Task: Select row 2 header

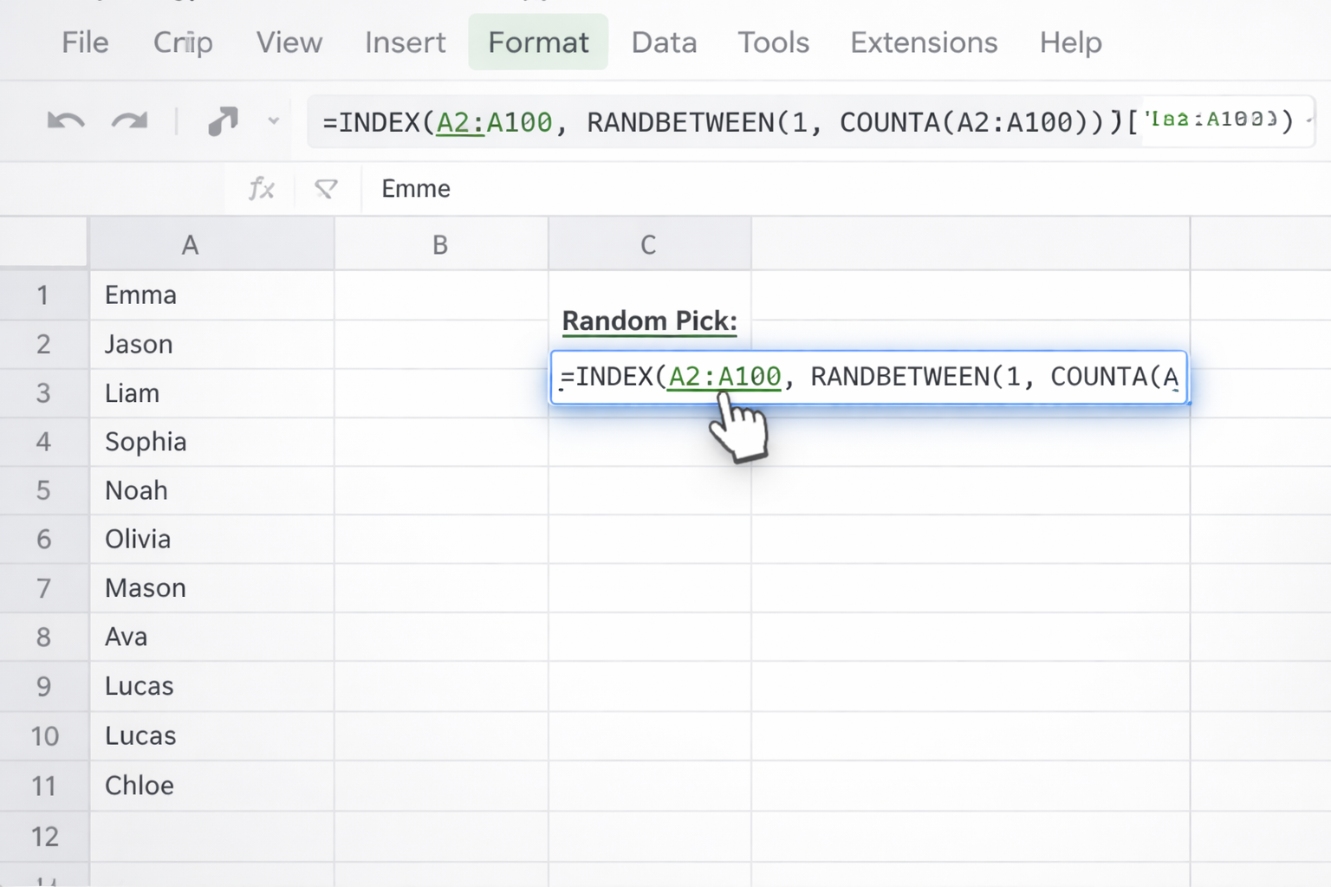Action: coord(43,344)
